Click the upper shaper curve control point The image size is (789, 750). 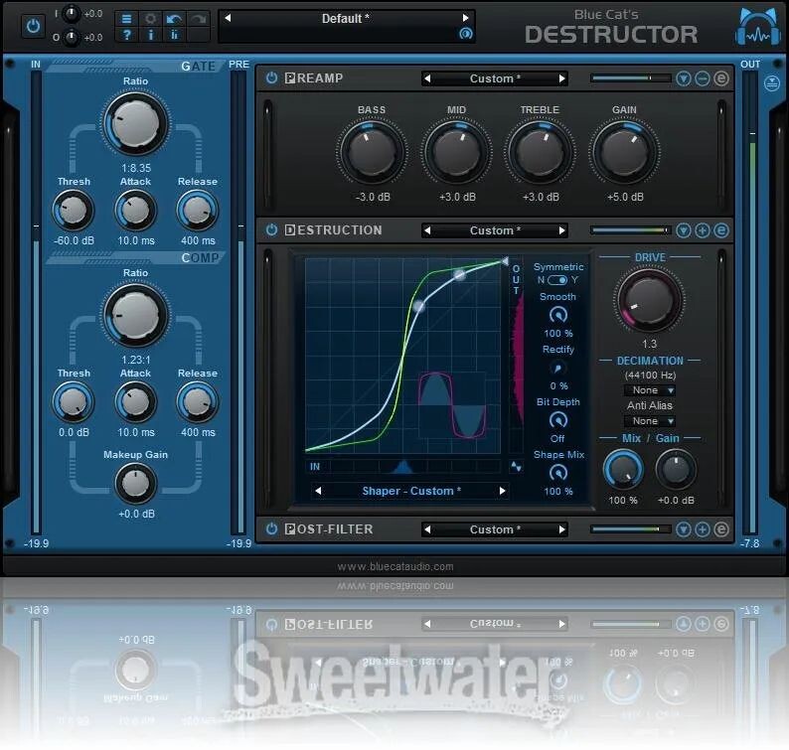[x=459, y=274]
